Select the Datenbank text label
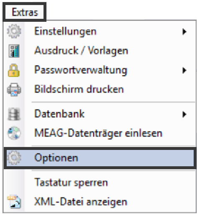 click(x=59, y=114)
